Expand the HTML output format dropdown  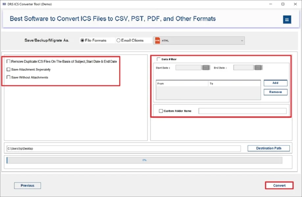pyautogui.click(x=199, y=41)
